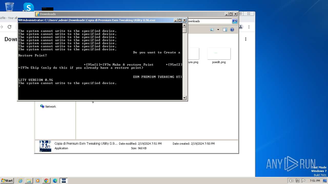Click the clock showing 7:51 PM

coord(315,181)
